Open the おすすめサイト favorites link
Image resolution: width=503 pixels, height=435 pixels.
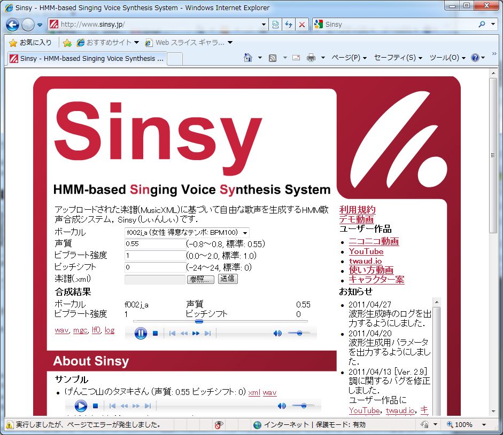point(108,42)
